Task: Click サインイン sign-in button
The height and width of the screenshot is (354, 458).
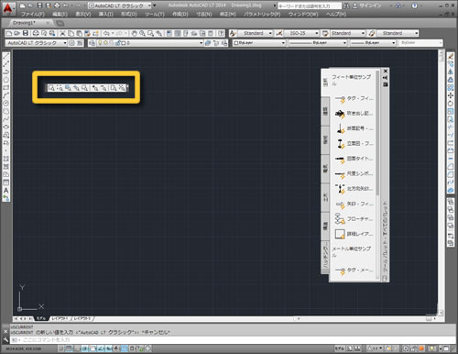Action: [369, 6]
